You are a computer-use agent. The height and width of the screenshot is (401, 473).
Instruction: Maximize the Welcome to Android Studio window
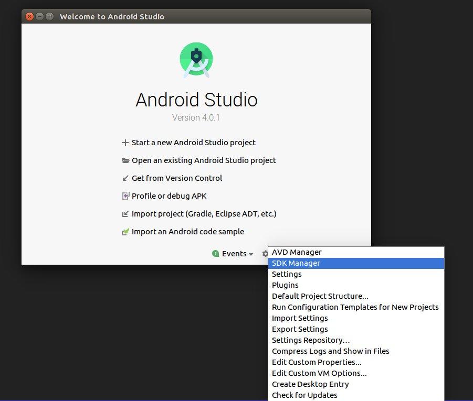pos(50,16)
